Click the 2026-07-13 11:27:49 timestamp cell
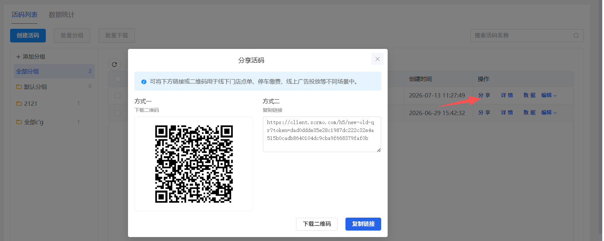 [437, 95]
